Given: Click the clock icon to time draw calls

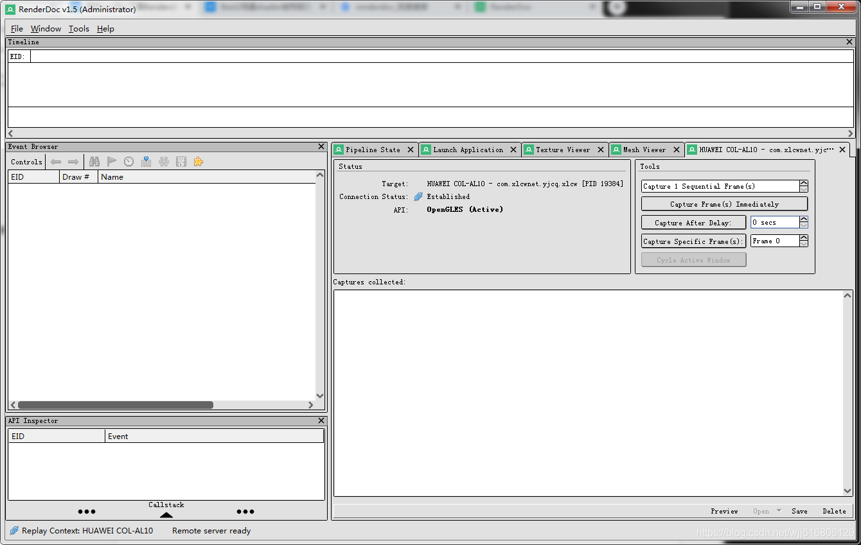Looking at the screenshot, I should click(129, 161).
